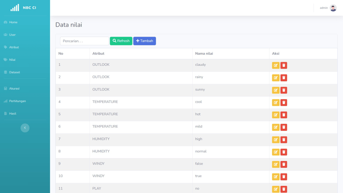Delete the HUMIDITY normal value
The width and height of the screenshot is (343, 193).
284,152
